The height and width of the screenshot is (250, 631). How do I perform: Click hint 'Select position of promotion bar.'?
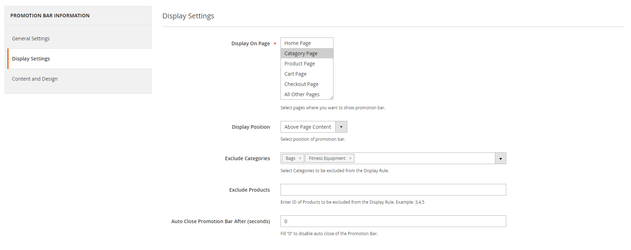(x=313, y=139)
